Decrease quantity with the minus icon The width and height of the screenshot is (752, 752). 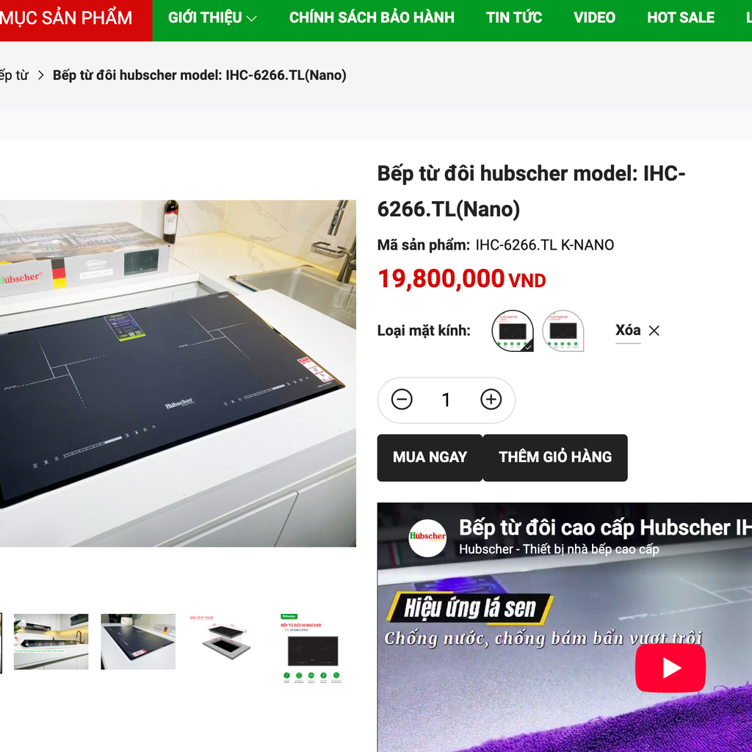(x=402, y=399)
